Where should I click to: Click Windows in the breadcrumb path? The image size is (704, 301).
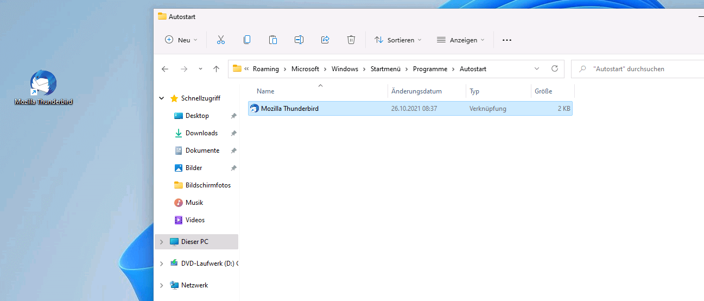pyautogui.click(x=345, y=69)
